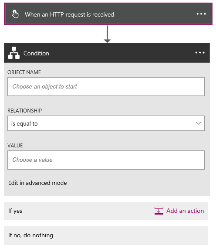
Task: Click the HTTP request trigger hand icon
Action: tap(15, 14)
